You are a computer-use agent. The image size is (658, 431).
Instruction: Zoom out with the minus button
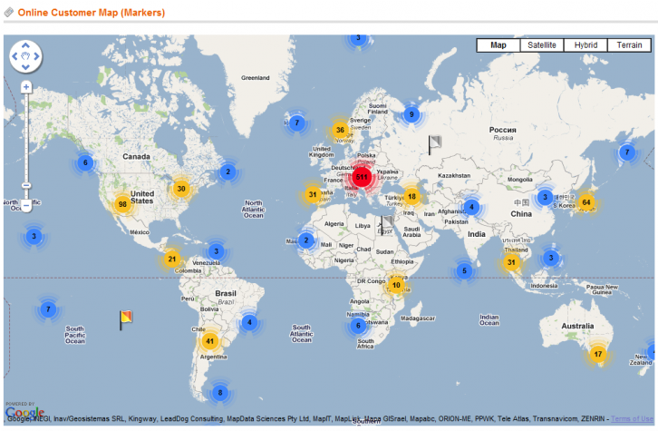point(26,206)
